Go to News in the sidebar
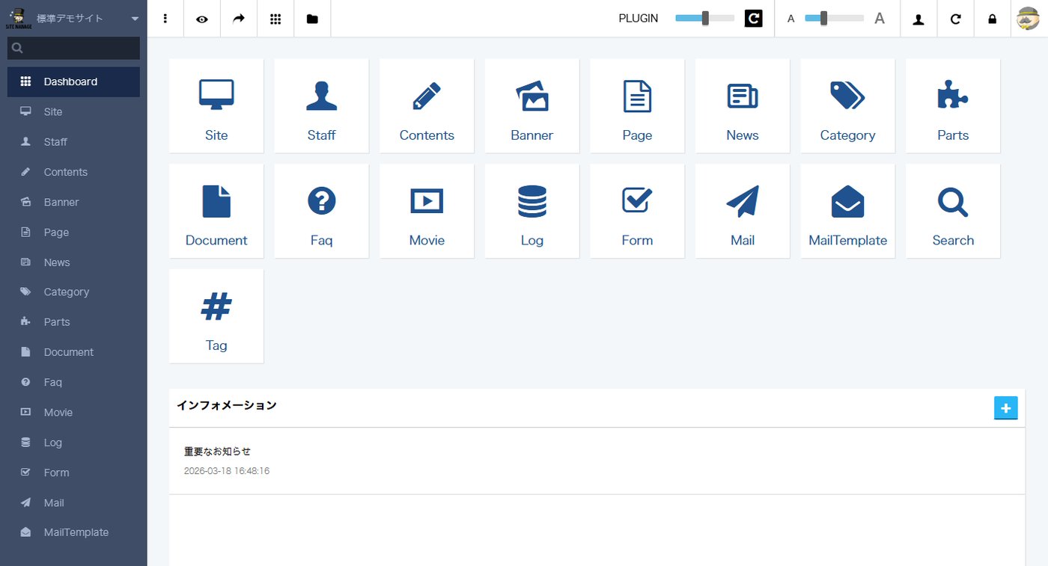Image resolution: width=1048 pixels, height=566 pixels. [x=73, y=262]
